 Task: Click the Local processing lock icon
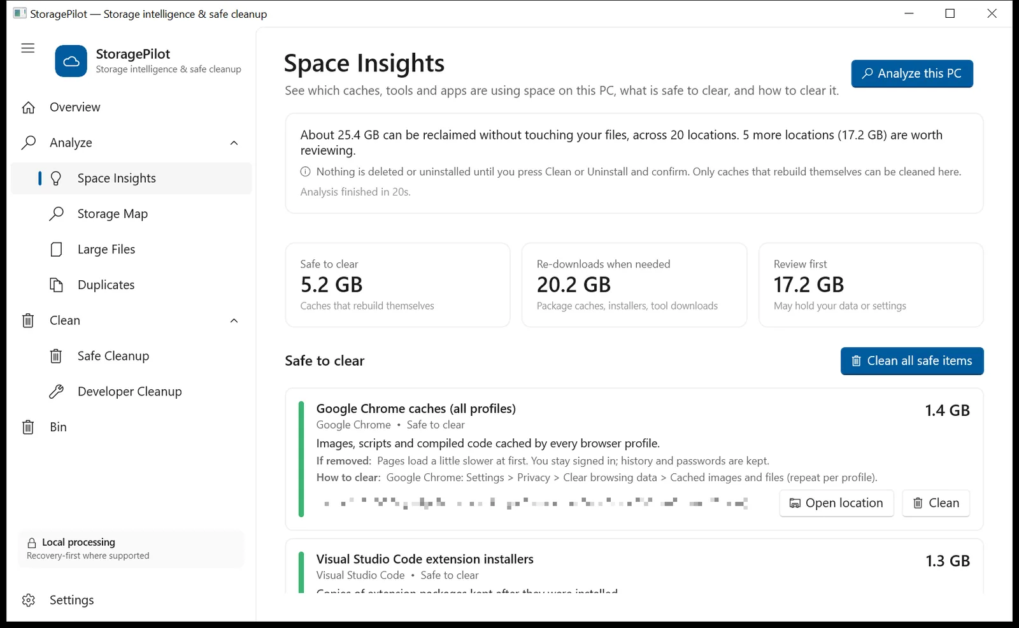(x=32, y=543)
